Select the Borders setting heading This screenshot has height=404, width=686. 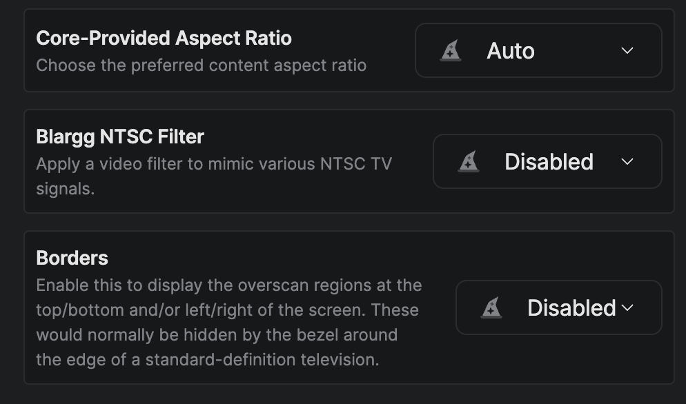(x=72, y=258)
